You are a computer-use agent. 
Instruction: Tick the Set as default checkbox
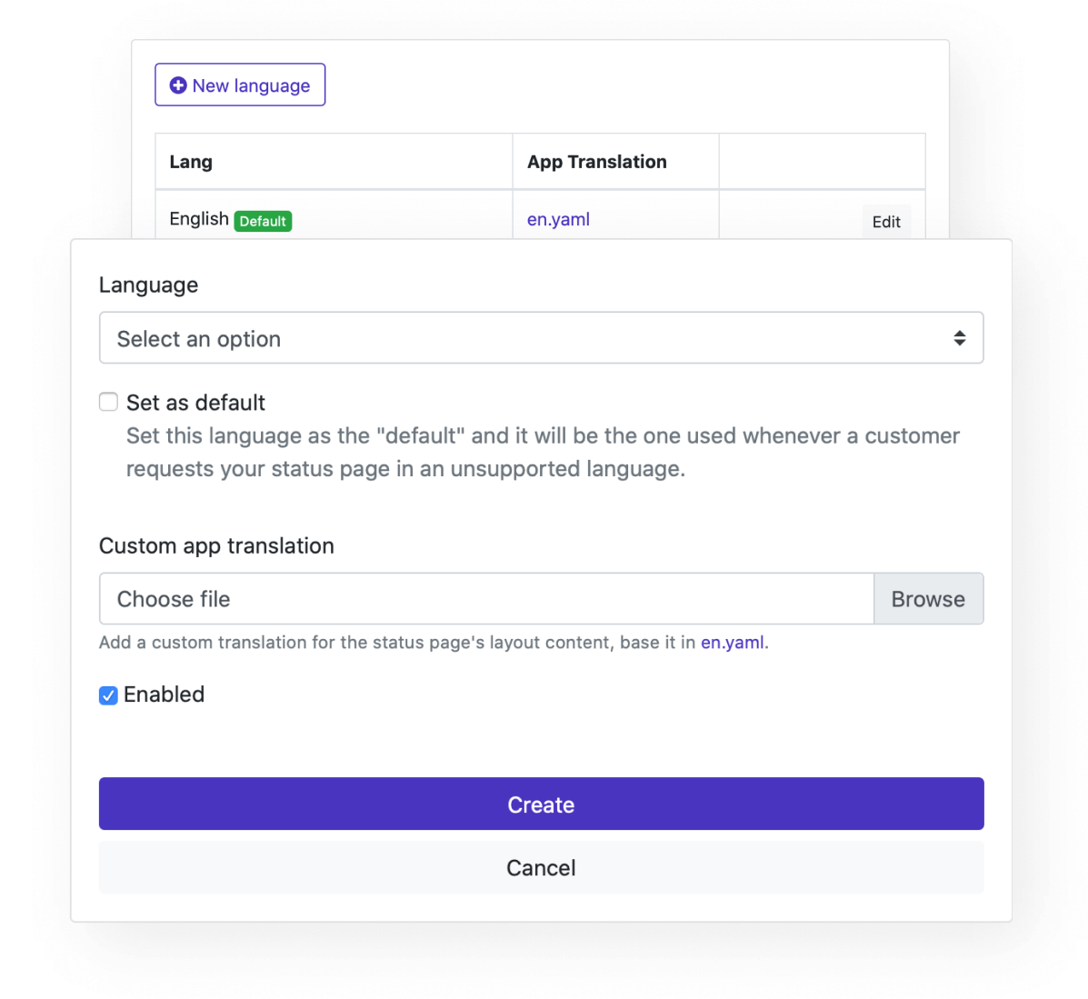(108, 402)
